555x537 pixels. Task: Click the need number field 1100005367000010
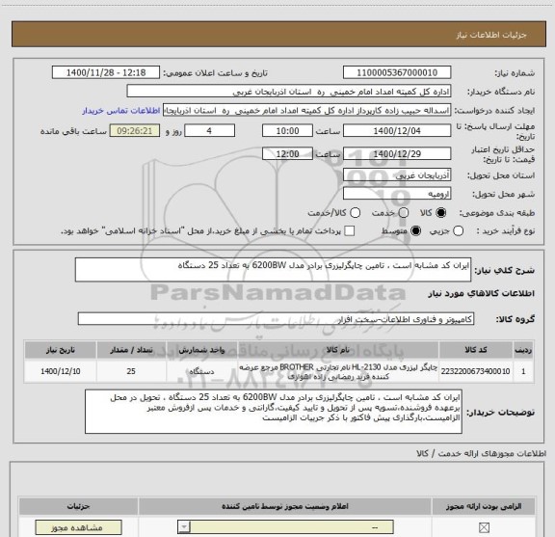coord(397,72)
